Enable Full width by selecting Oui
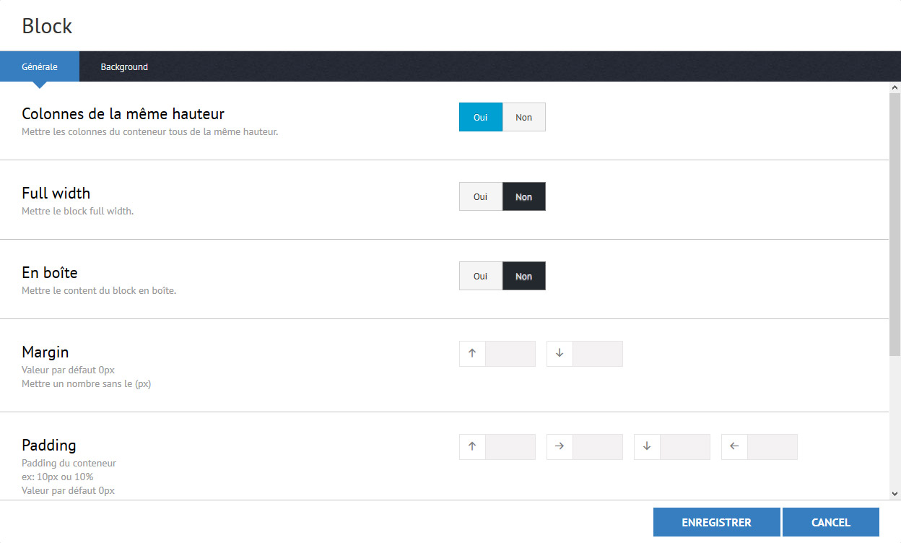 [x=480, y=196]
